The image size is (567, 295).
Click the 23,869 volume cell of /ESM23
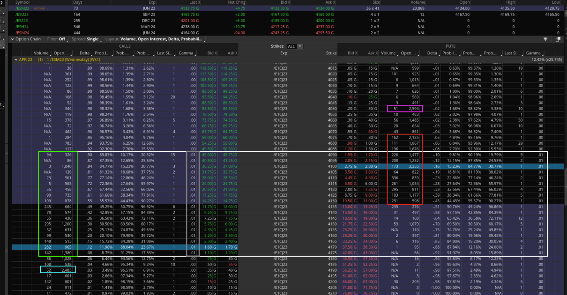[417, 8]
